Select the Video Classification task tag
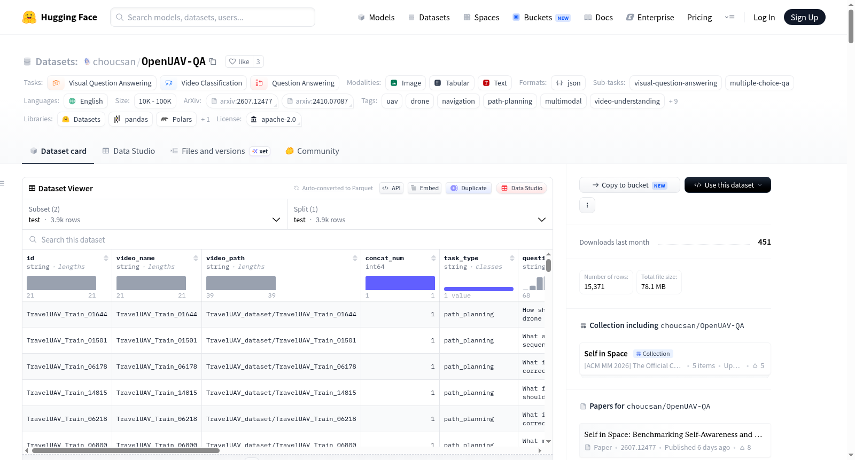 click(x=203, y=83)
